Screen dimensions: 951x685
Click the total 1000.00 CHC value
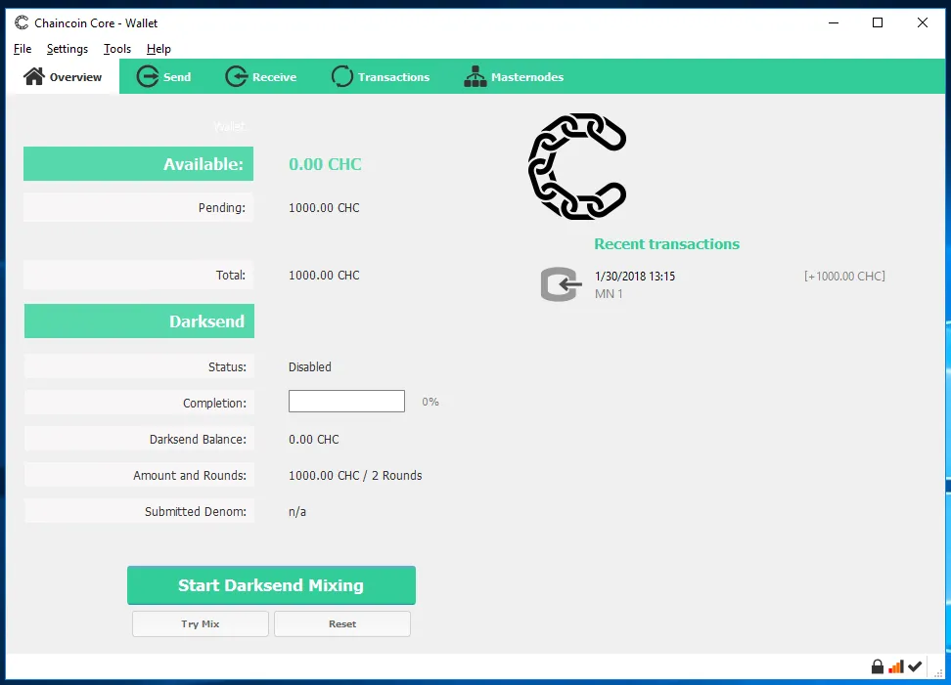point(324,275)
